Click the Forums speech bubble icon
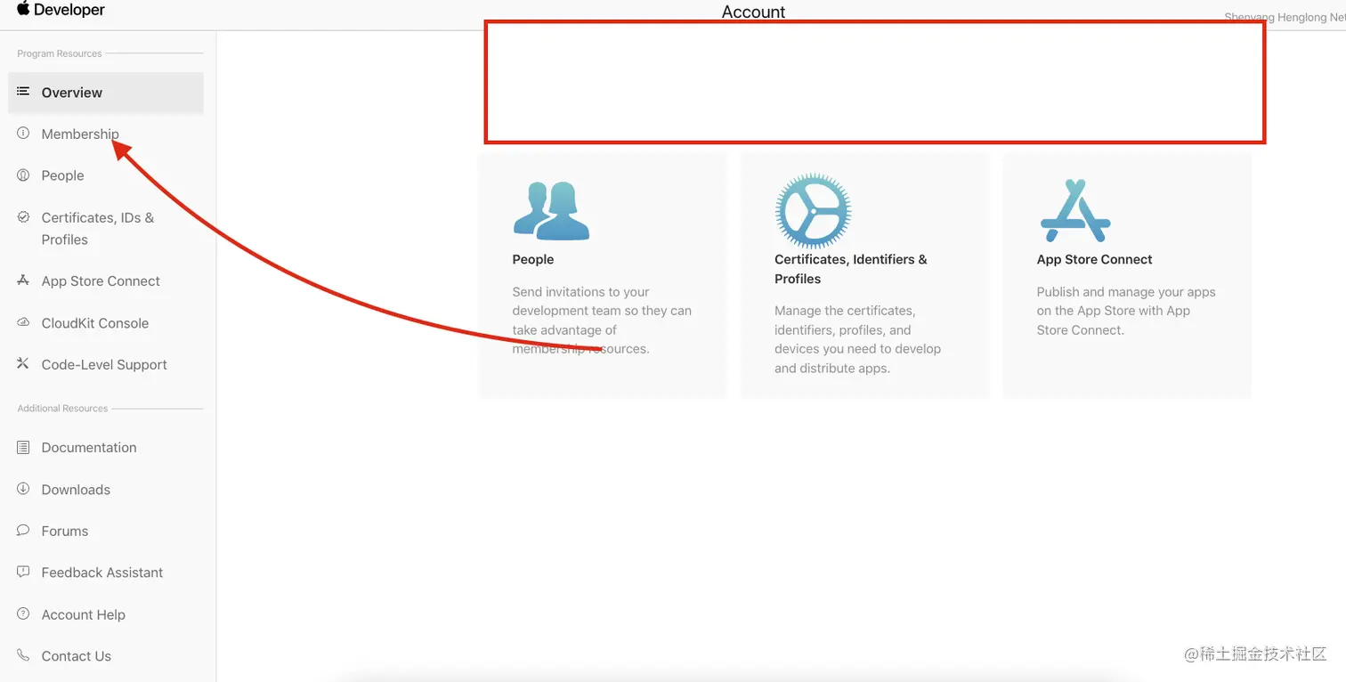 point(23,530)
